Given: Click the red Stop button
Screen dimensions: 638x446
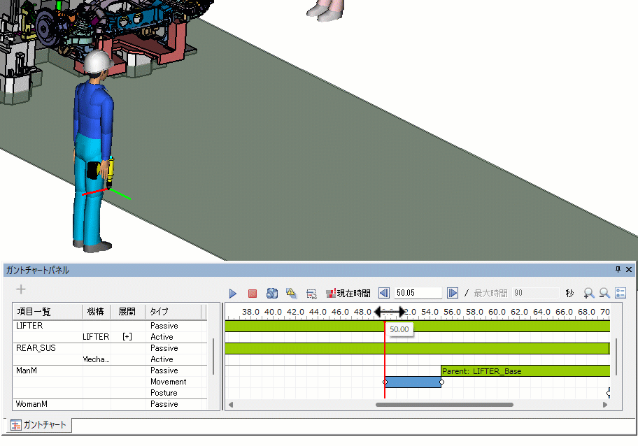Looking at the screenshot, I should pos(253,294).
